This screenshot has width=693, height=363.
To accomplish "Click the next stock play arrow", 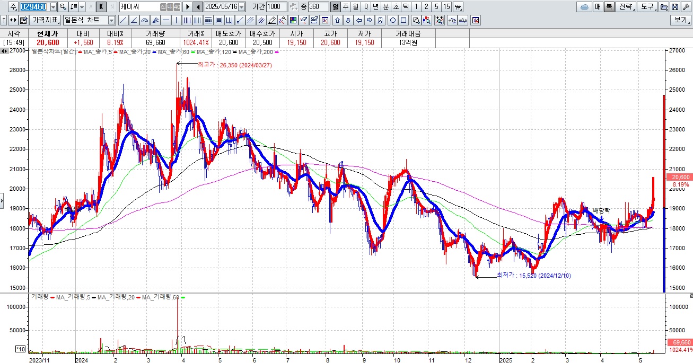I will (x=187, y=7).
